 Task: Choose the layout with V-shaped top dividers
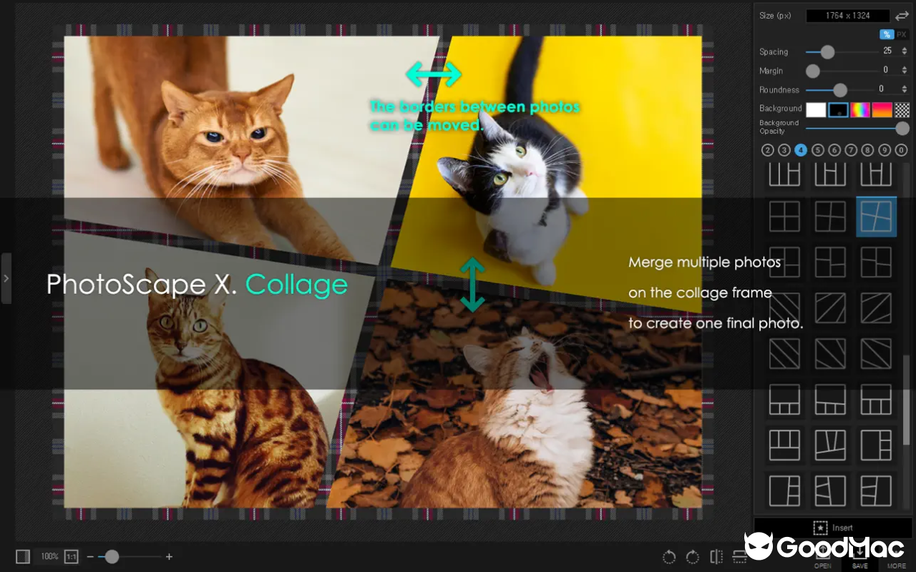830,445
